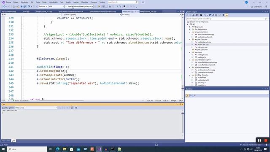Switch to the input_adapters.hpp tab

pyautogui.click(x=9, y=11)
